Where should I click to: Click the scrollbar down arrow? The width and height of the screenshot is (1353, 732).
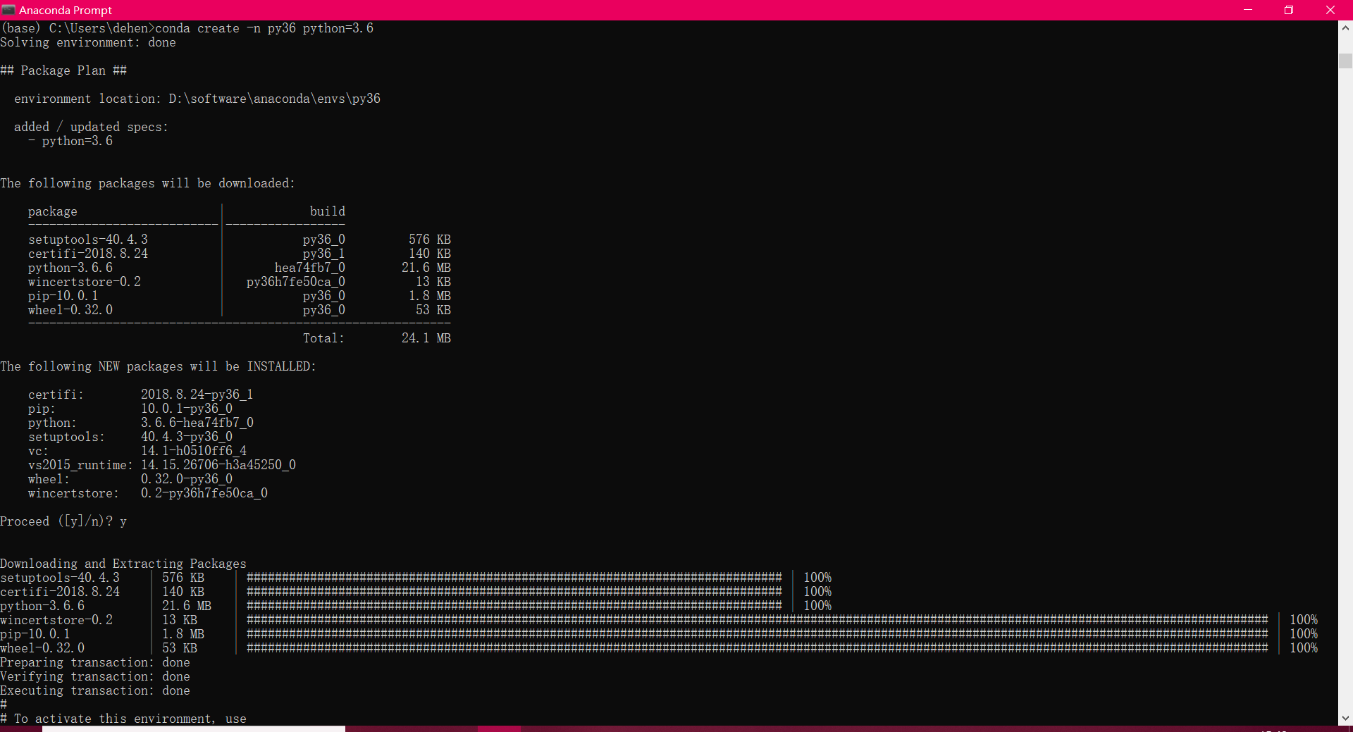pos(1345,718)
